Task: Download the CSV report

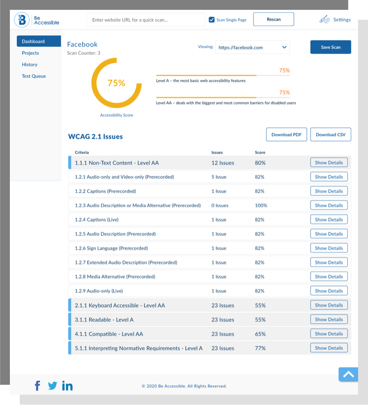Action: (x=330, y=134)
